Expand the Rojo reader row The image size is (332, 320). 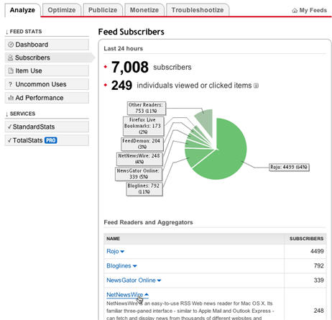point(115,252)
